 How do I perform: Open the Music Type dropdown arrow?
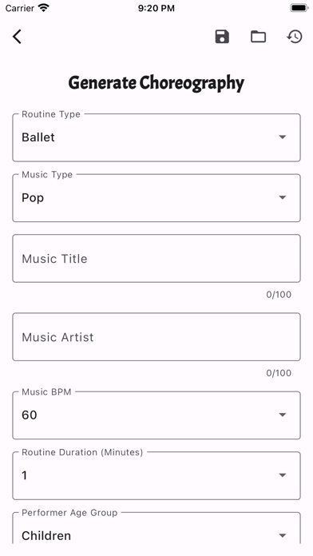(282, 197)
